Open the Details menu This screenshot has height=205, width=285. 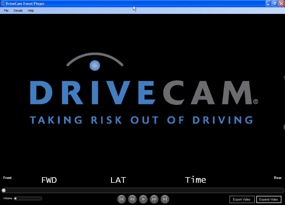[x=18, y=11]
